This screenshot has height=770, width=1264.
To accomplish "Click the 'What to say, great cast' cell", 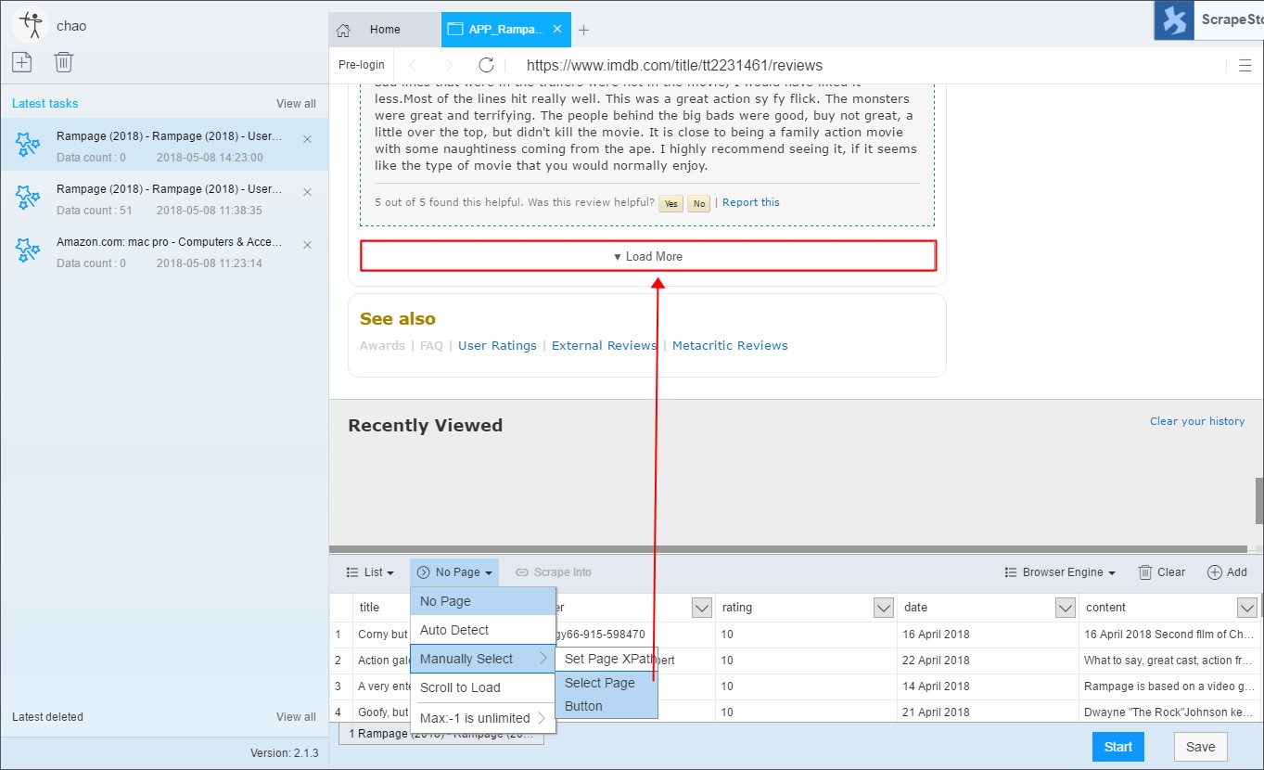I will tap(1168, 661).
